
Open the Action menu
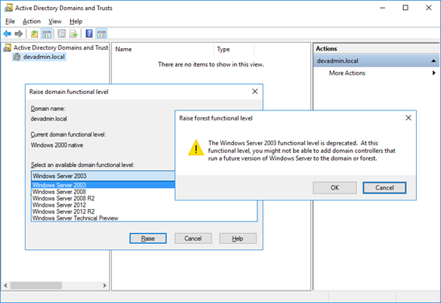click(x=31, y=21)
